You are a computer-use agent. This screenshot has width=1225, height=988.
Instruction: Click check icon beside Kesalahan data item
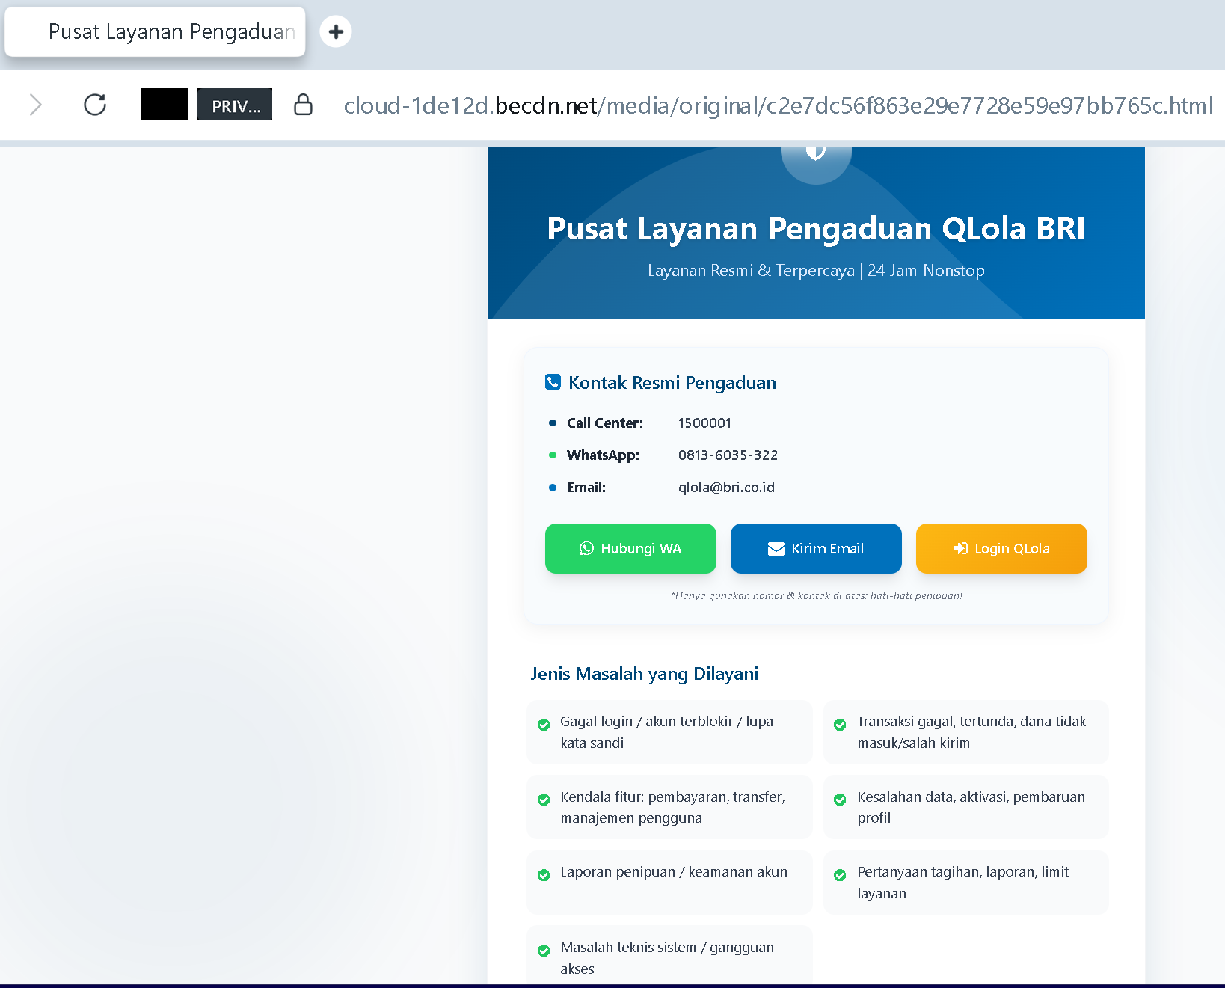pos(840,800)
